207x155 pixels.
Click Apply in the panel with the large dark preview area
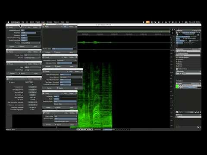coord(71,52)
